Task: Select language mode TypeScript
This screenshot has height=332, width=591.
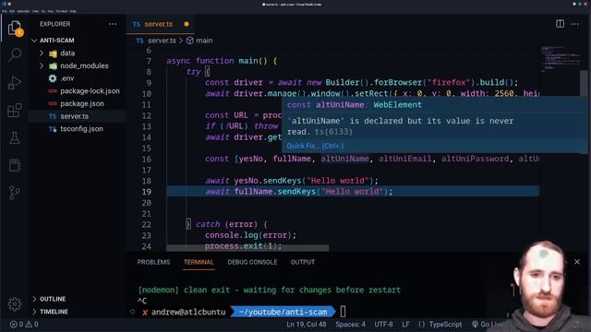Action: pos(445,324)
